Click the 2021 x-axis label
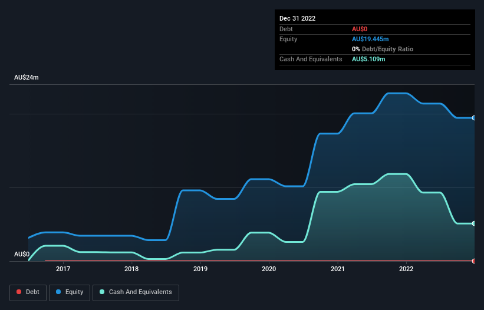This screenshot has width=484, height=310. [338, 269]
